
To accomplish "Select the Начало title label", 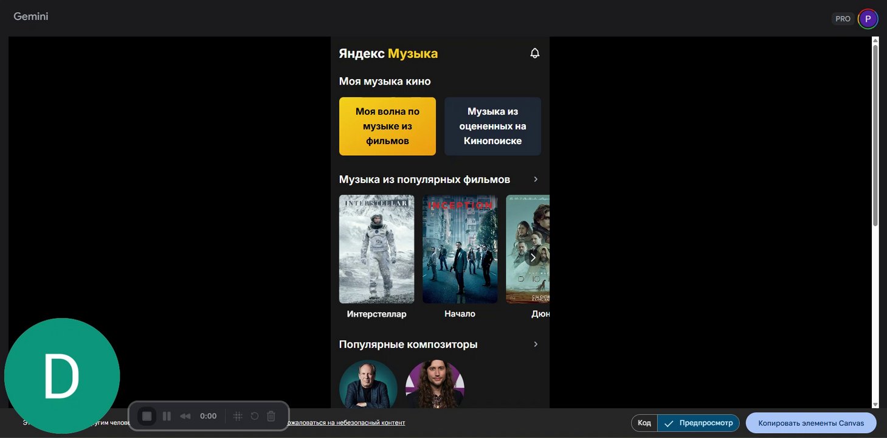I will (460, 314).
